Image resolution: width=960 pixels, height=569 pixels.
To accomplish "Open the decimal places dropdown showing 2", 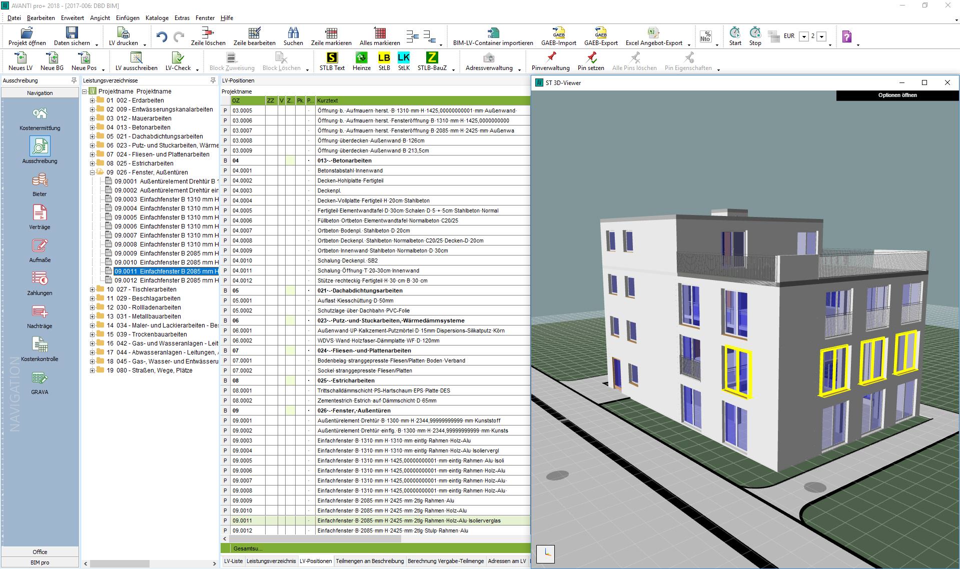I will point(821,36).
